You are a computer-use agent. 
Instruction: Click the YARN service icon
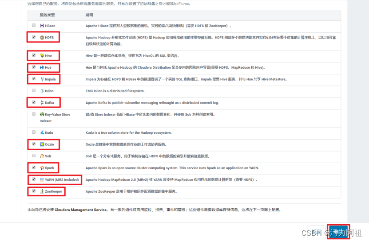pyautogui.click(x=42, y=180)
